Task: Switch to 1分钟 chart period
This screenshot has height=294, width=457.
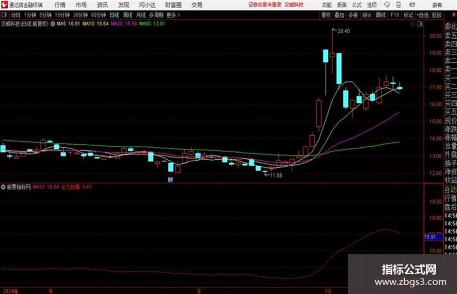Action: pyautogui.click(x=29, y=15)
